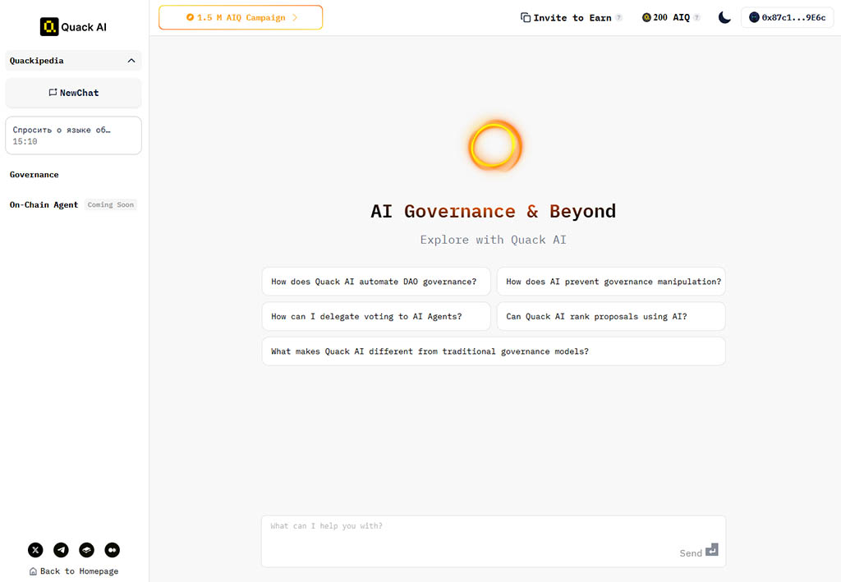Screen dimensions: 841x582
Task: Click the glowing ring orb
Action: (494, 146)
